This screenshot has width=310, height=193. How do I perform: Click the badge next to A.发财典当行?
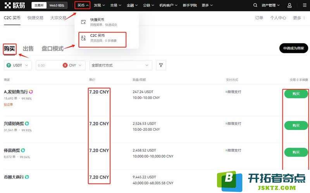tap(31, 92)
